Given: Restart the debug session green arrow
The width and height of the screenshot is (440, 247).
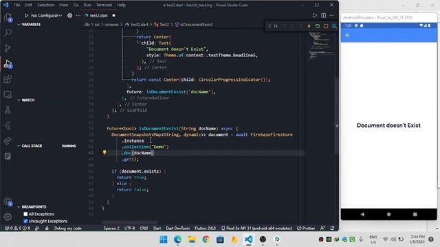Looking at the screenshot, I should (318, 26).
